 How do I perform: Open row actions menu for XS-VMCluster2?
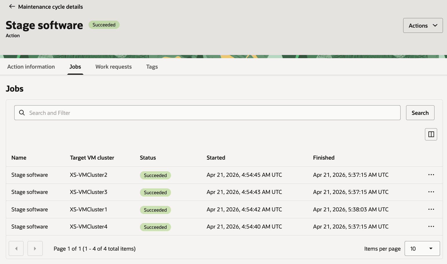(431, 175)
